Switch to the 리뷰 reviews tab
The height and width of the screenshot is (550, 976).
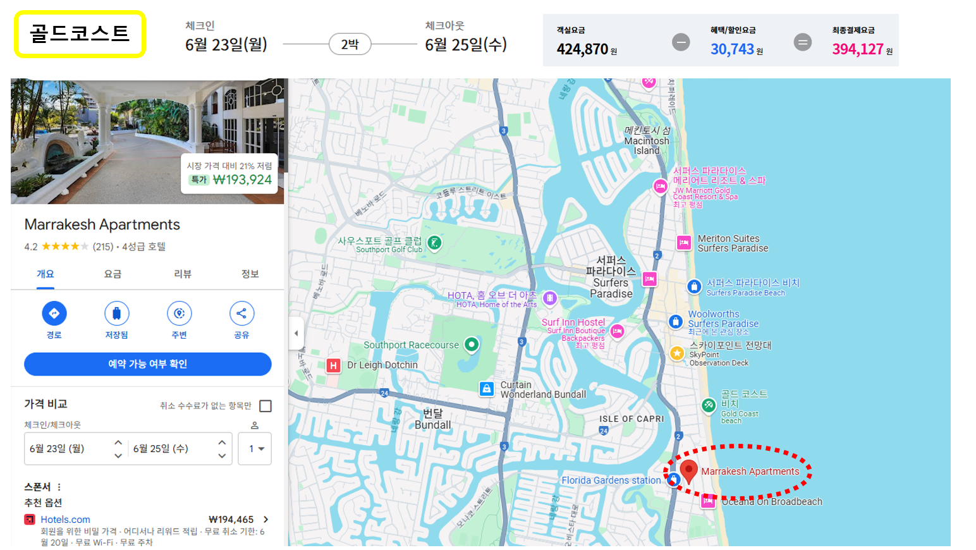click(183, 274)
